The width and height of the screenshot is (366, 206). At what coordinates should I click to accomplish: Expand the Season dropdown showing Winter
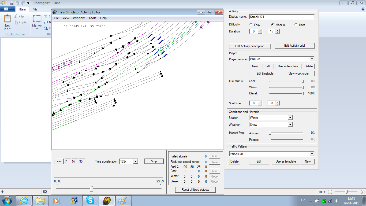[290, 118]
